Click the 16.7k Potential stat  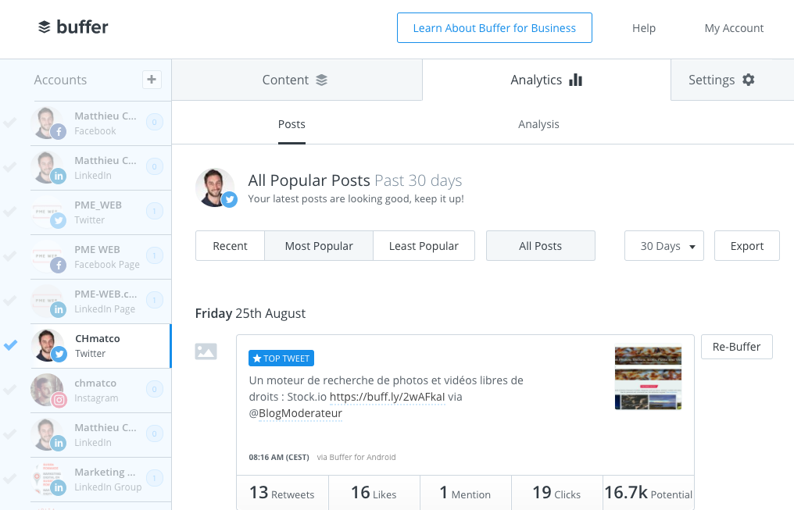tap(648, 493)
